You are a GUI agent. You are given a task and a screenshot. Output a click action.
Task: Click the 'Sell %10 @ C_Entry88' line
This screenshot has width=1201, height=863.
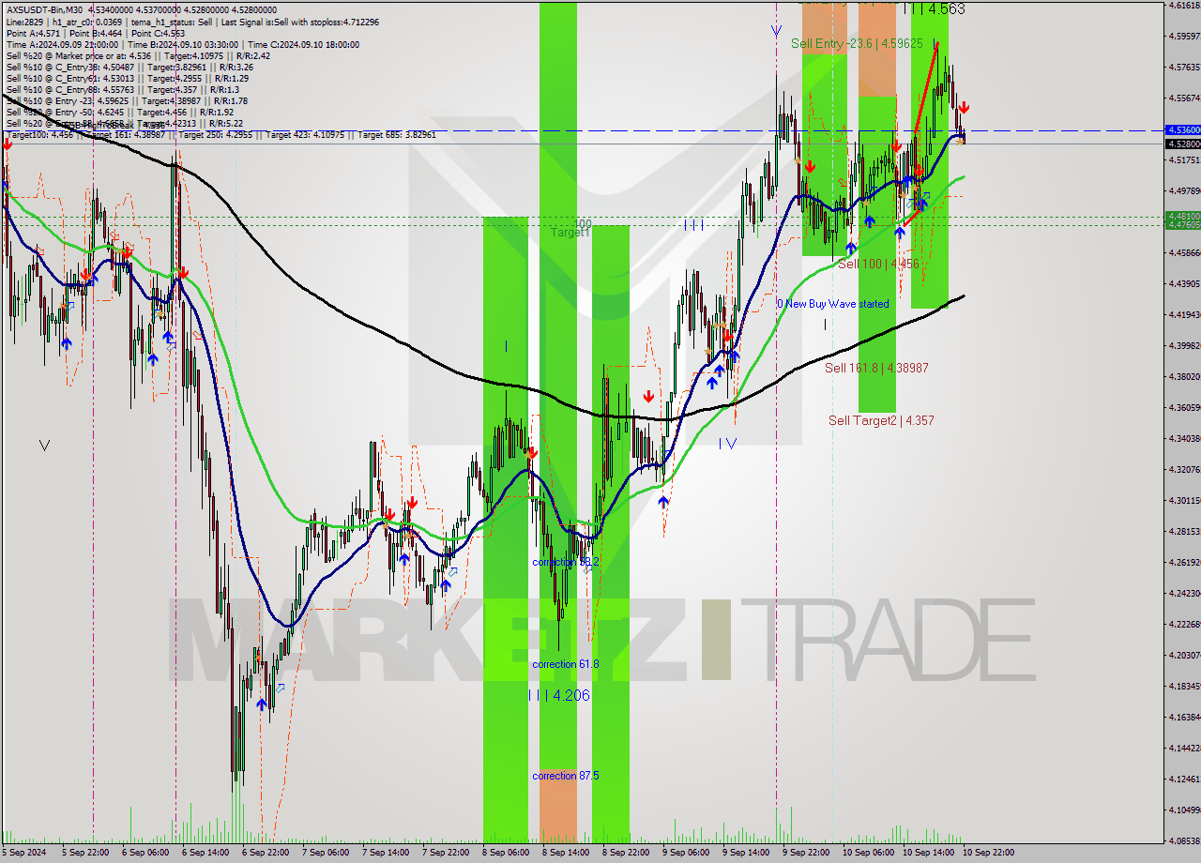122,89
